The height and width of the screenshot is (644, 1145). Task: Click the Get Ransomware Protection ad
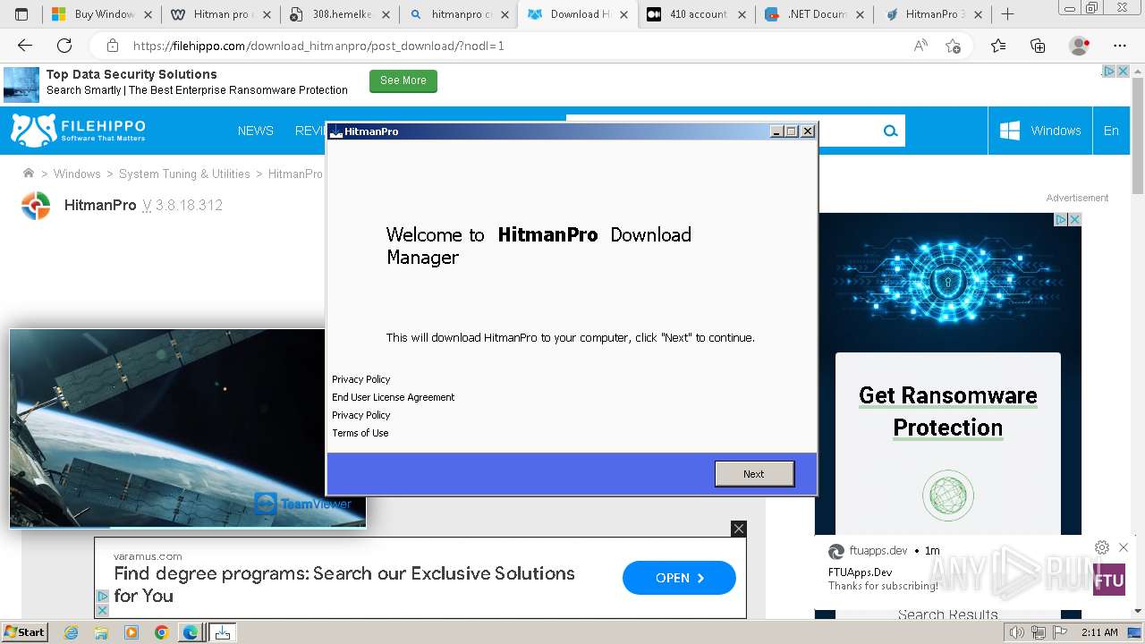click(x=948, y=411)
